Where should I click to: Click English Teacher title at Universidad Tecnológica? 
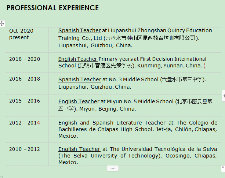[79, 149]
